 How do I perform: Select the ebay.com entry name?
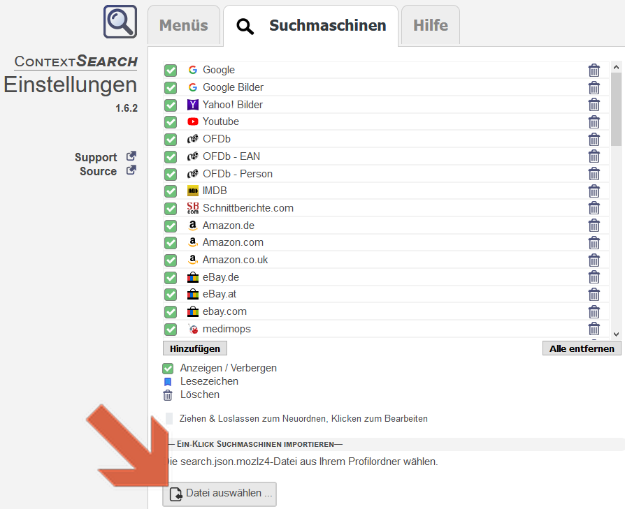(x=224, y=311)
